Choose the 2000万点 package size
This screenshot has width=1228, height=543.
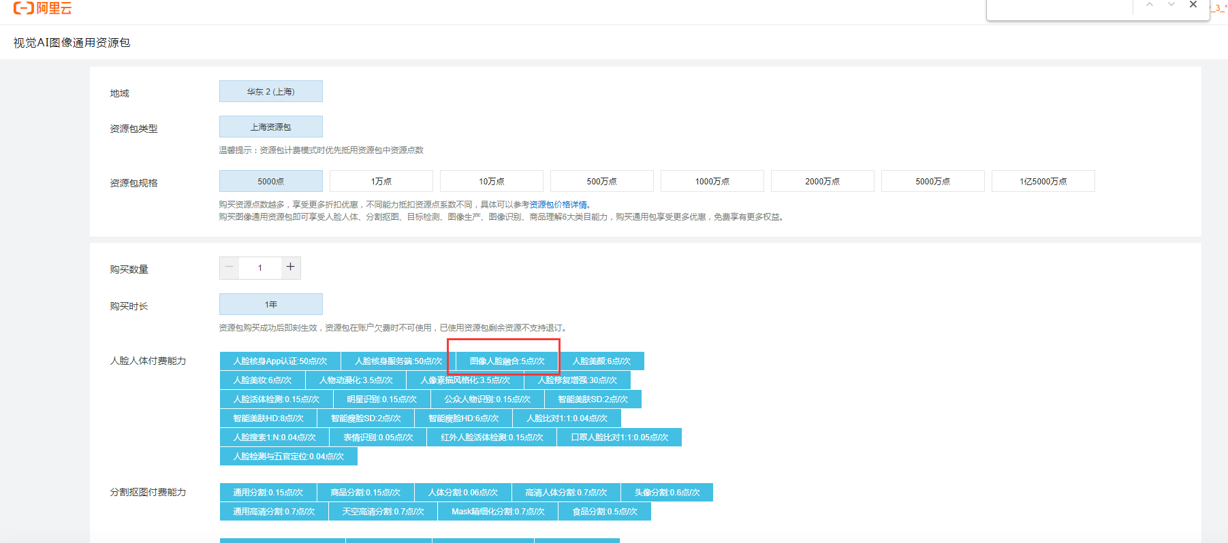[823, 181]
